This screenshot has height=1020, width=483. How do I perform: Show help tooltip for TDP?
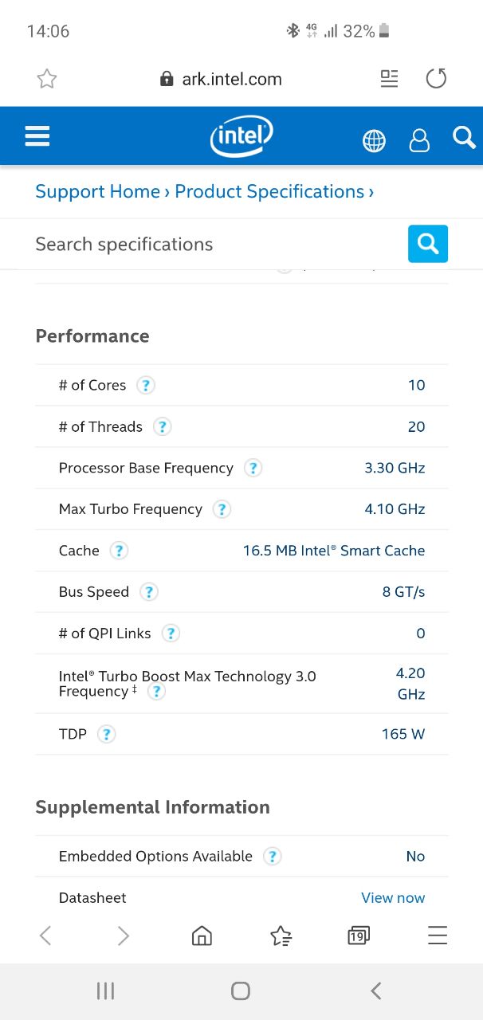106,735
